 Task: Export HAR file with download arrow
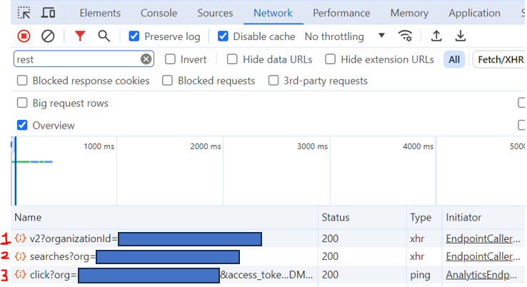tap(460, 36)
